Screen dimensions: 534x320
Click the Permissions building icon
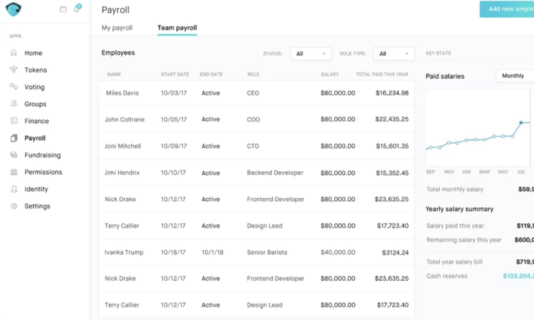coord(13,172)
